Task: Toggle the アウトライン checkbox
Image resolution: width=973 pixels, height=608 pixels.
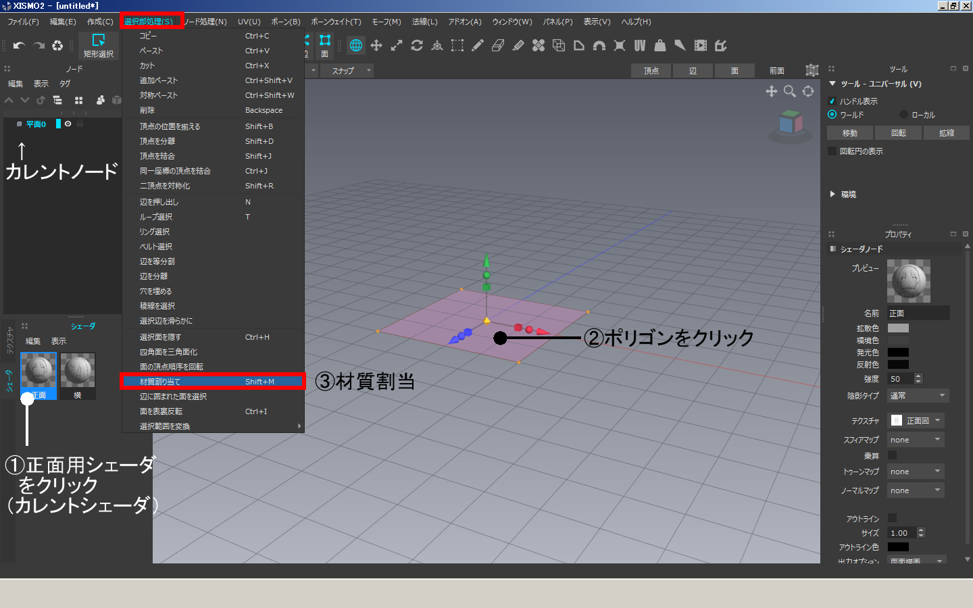Action: click(892, 518)
